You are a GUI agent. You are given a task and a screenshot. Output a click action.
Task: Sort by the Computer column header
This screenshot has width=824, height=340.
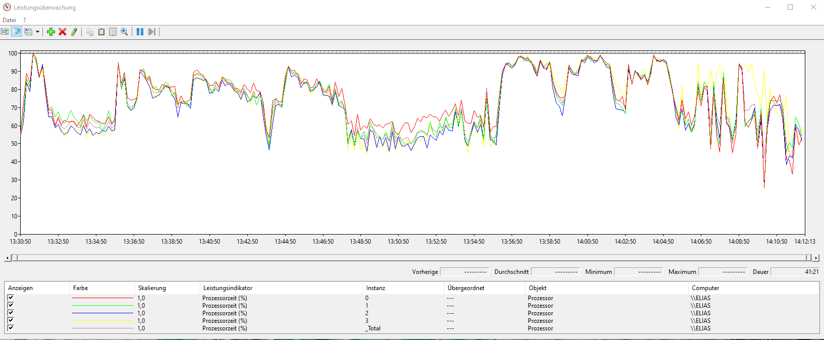753,288
